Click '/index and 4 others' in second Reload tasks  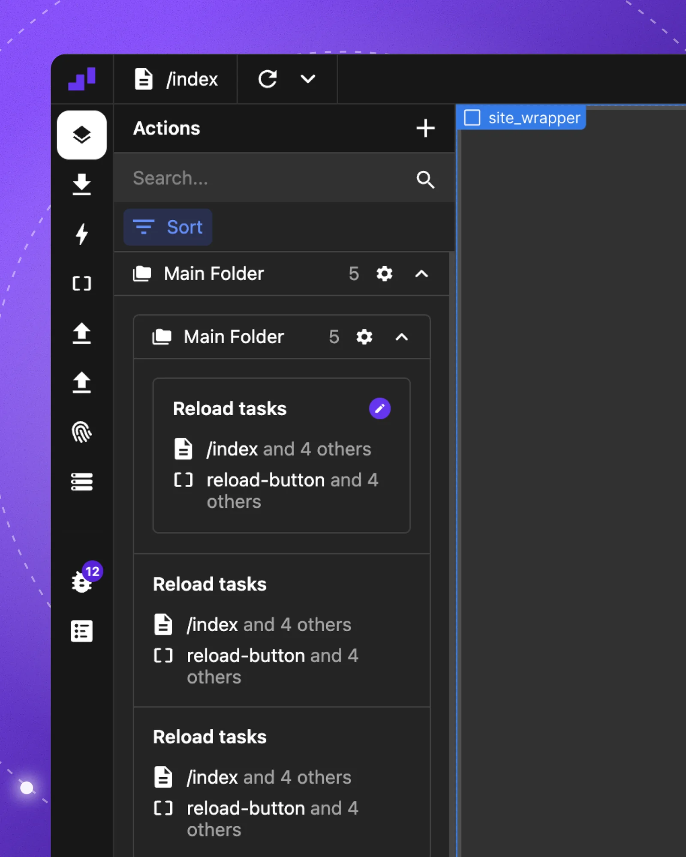coord(269,625)
